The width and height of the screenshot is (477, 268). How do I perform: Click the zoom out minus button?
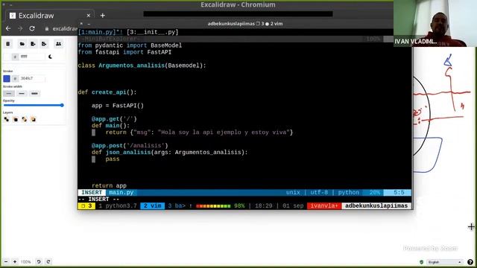6,261
